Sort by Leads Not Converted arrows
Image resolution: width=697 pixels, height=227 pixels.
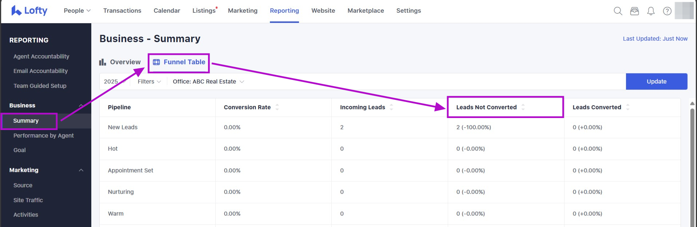point(523,107)
